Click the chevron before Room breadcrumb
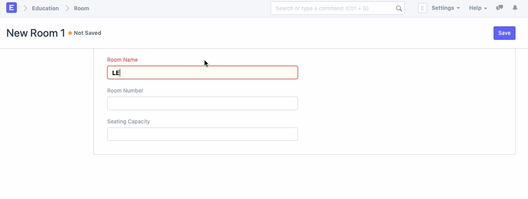 pyautogui.click(x=67, y=8)
